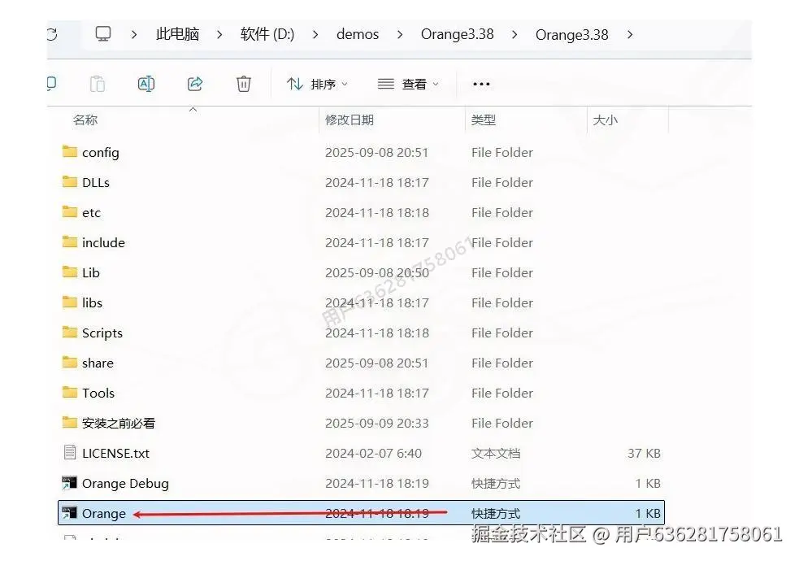Sort by the 大小 column header
Image resolution: width=799 pixels, height=561 pixels.
point(606,120)
